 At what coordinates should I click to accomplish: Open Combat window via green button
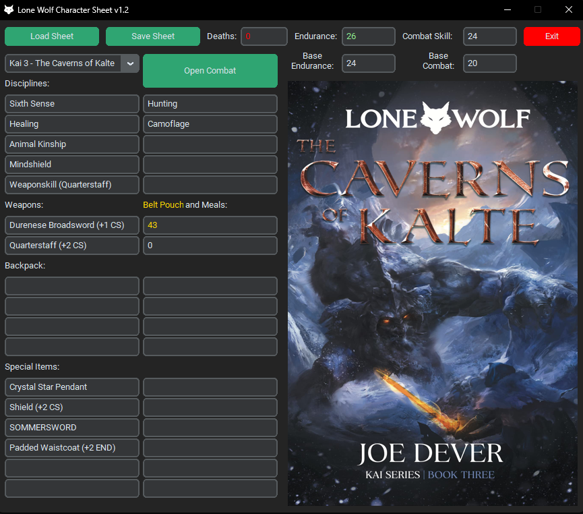pyautogui.click(x=210, y=71)
